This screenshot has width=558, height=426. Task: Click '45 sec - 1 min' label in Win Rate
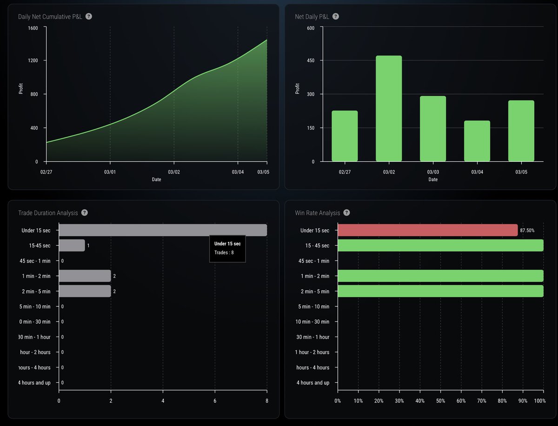313,261
